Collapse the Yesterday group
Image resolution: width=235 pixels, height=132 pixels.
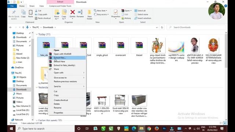(37, 87)
